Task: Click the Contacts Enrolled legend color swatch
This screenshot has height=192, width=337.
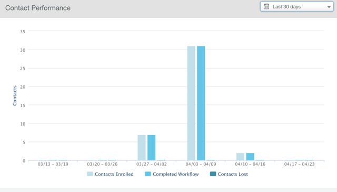Action: click(90, 174)
